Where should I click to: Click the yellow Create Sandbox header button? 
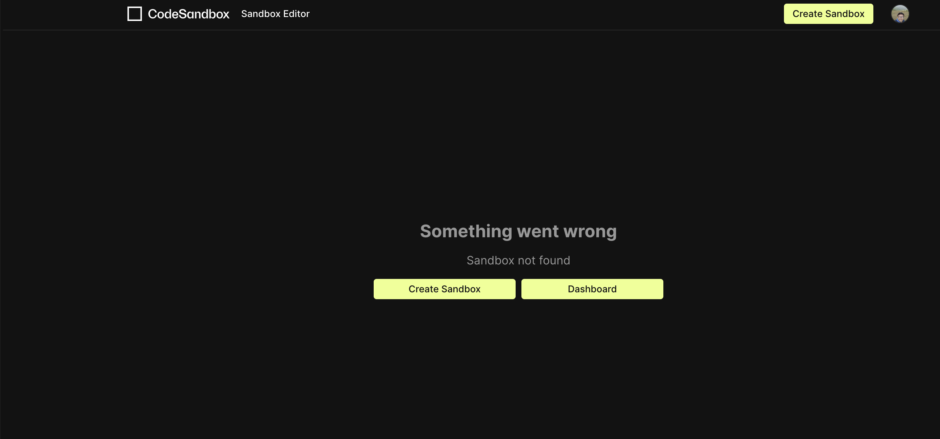point(828,13)
